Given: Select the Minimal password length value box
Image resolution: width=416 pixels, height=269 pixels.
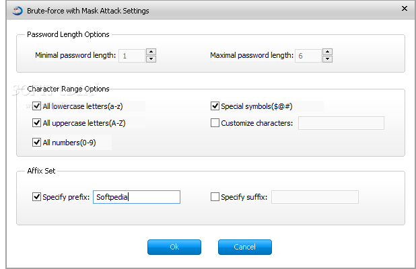Looking at the screenshot, I should [132, 56].
